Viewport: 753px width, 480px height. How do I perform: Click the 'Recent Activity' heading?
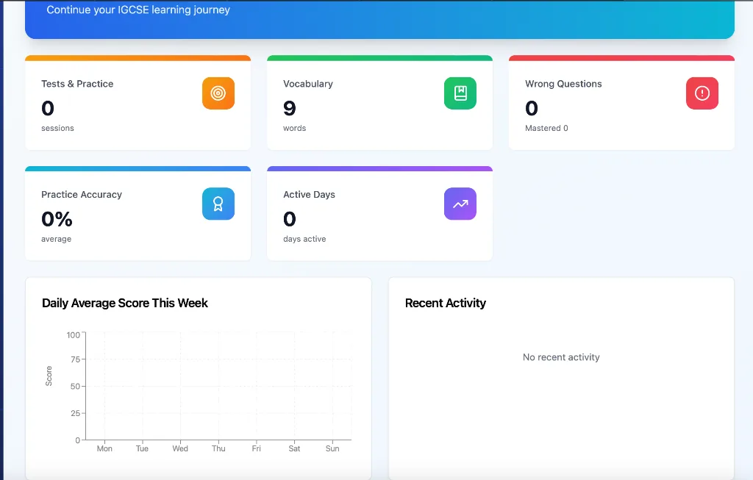446,303
